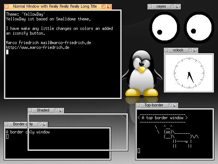The height and width of the screenshot is (164, 218).
Task: Click the iconify button on the Border-only titlebar
Action: pos(40,124)
